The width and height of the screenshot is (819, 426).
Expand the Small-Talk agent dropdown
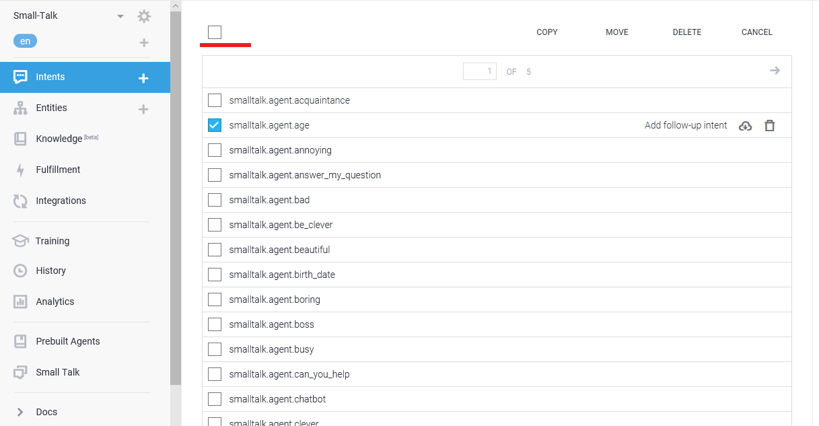tap(120, 16)
